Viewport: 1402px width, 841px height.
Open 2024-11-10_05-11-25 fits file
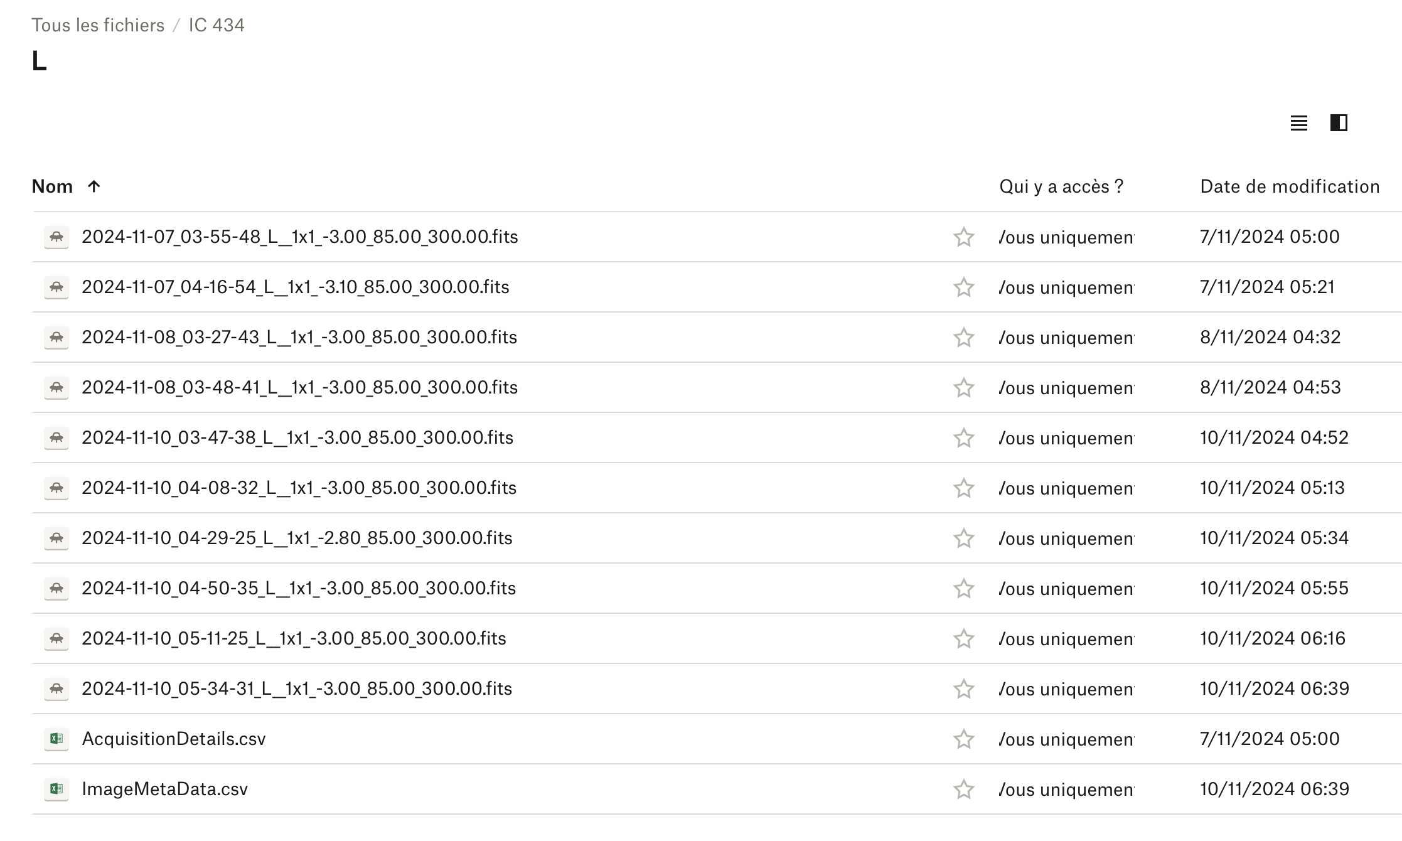(294, 638)
